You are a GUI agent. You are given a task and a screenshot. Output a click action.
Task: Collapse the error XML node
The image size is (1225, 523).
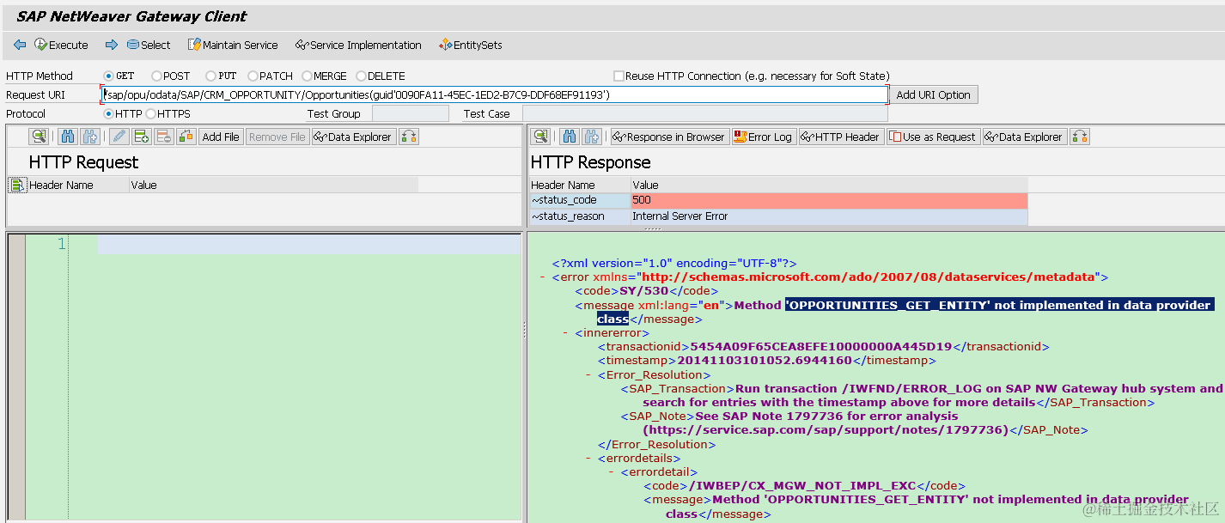pyautogui.click(x=543, y=277)
